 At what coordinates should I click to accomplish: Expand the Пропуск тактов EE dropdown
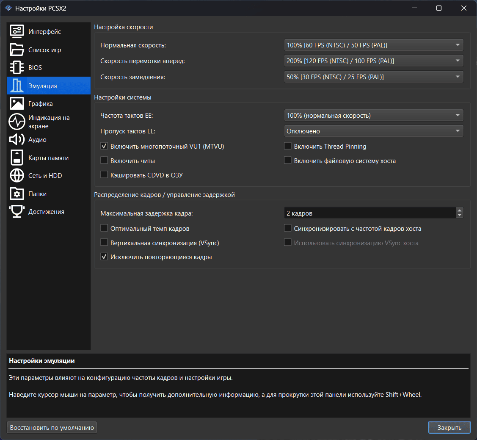374,131
